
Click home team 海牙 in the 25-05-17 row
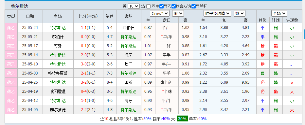(x=58, y=46)
